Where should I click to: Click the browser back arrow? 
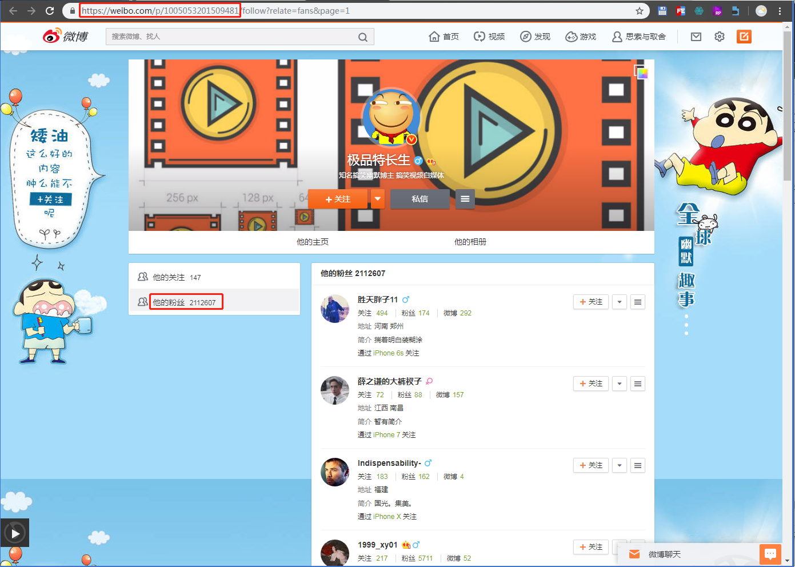[x=13, y=11]
